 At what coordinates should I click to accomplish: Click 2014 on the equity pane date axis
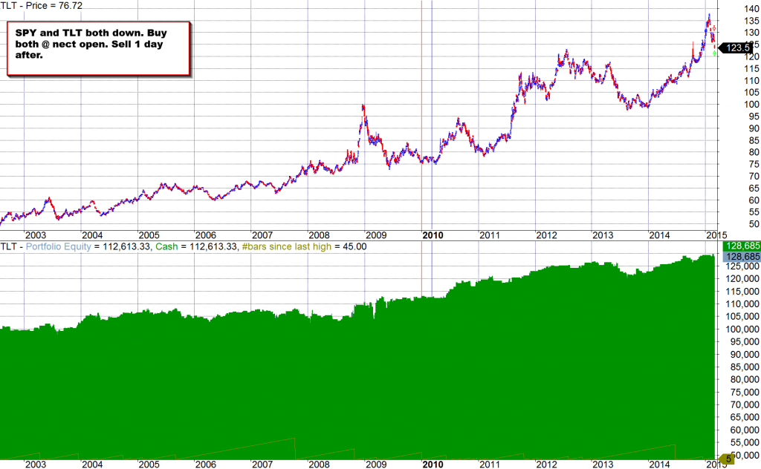point(660,464)
